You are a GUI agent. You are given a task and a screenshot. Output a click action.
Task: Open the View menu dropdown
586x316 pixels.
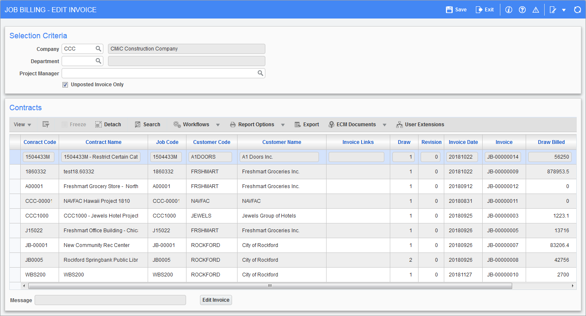pyautogui.click(x=23, y=125)
